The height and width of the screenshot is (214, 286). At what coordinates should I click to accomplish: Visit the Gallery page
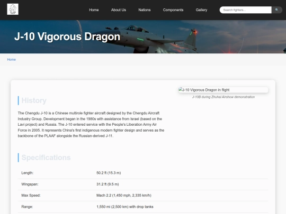(x=201, y=10)
